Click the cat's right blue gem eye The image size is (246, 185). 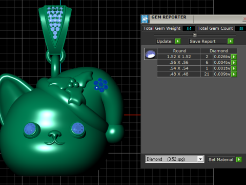(78, 128)
